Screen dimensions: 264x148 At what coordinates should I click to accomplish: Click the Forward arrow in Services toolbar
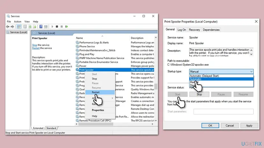tap(12, 26)
